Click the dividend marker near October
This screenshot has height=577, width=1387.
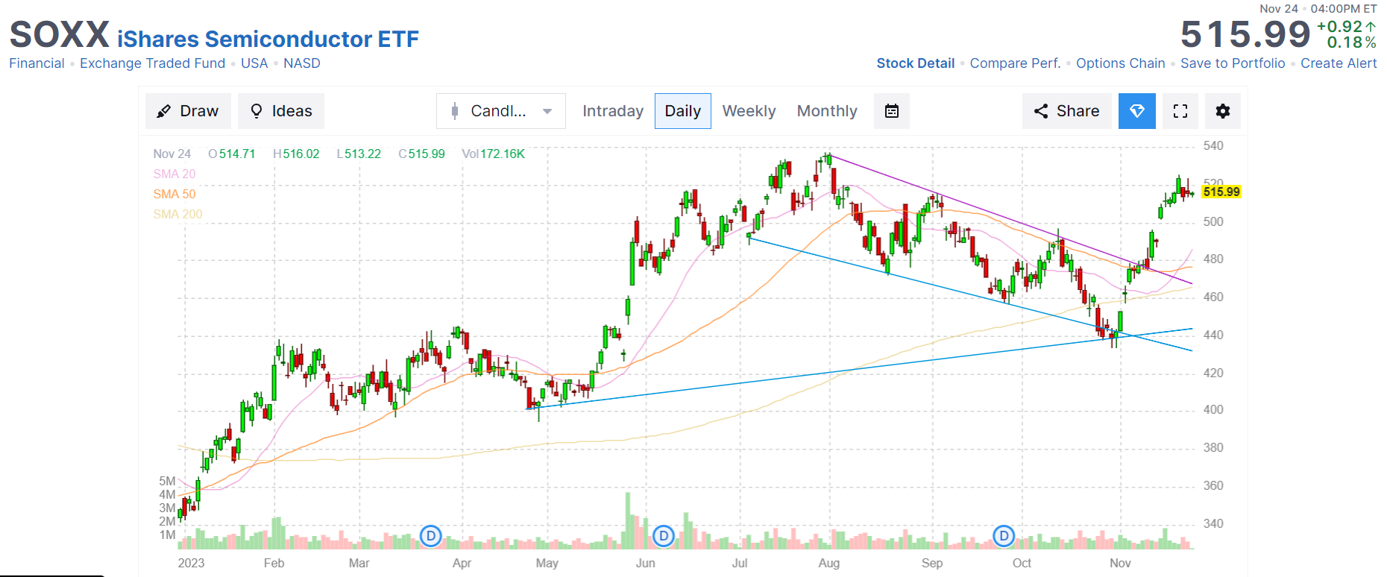point(1004,535)
